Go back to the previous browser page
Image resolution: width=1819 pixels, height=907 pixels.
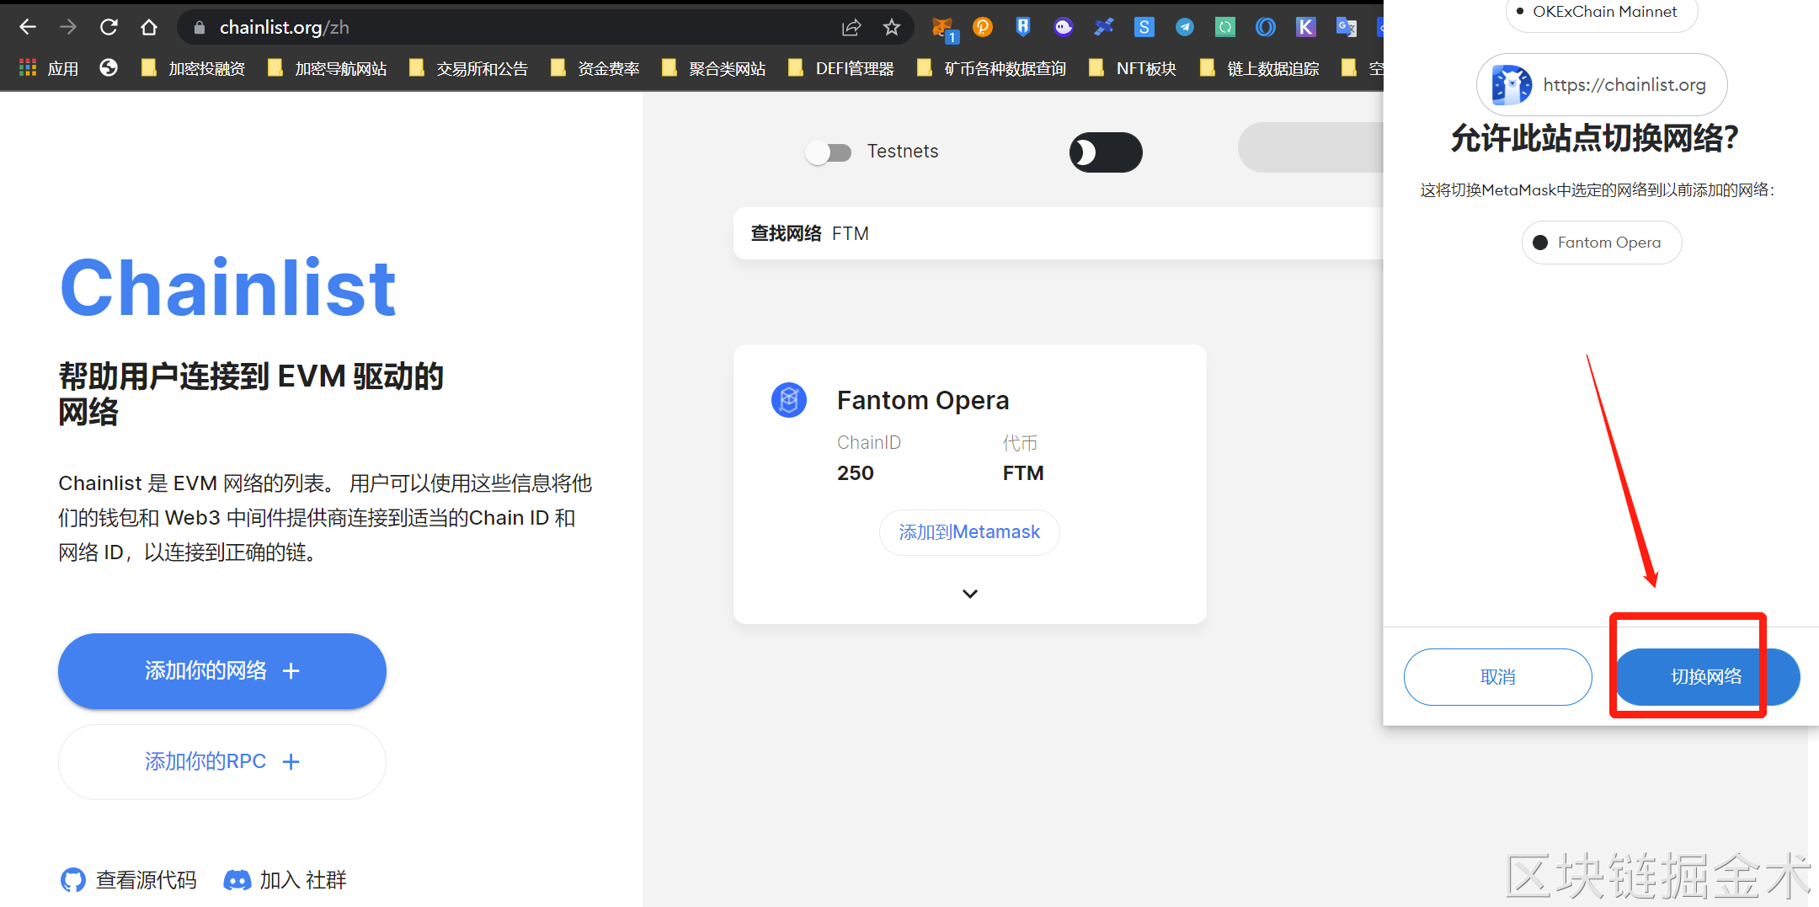pyautogui.click(x=28, y=28)
